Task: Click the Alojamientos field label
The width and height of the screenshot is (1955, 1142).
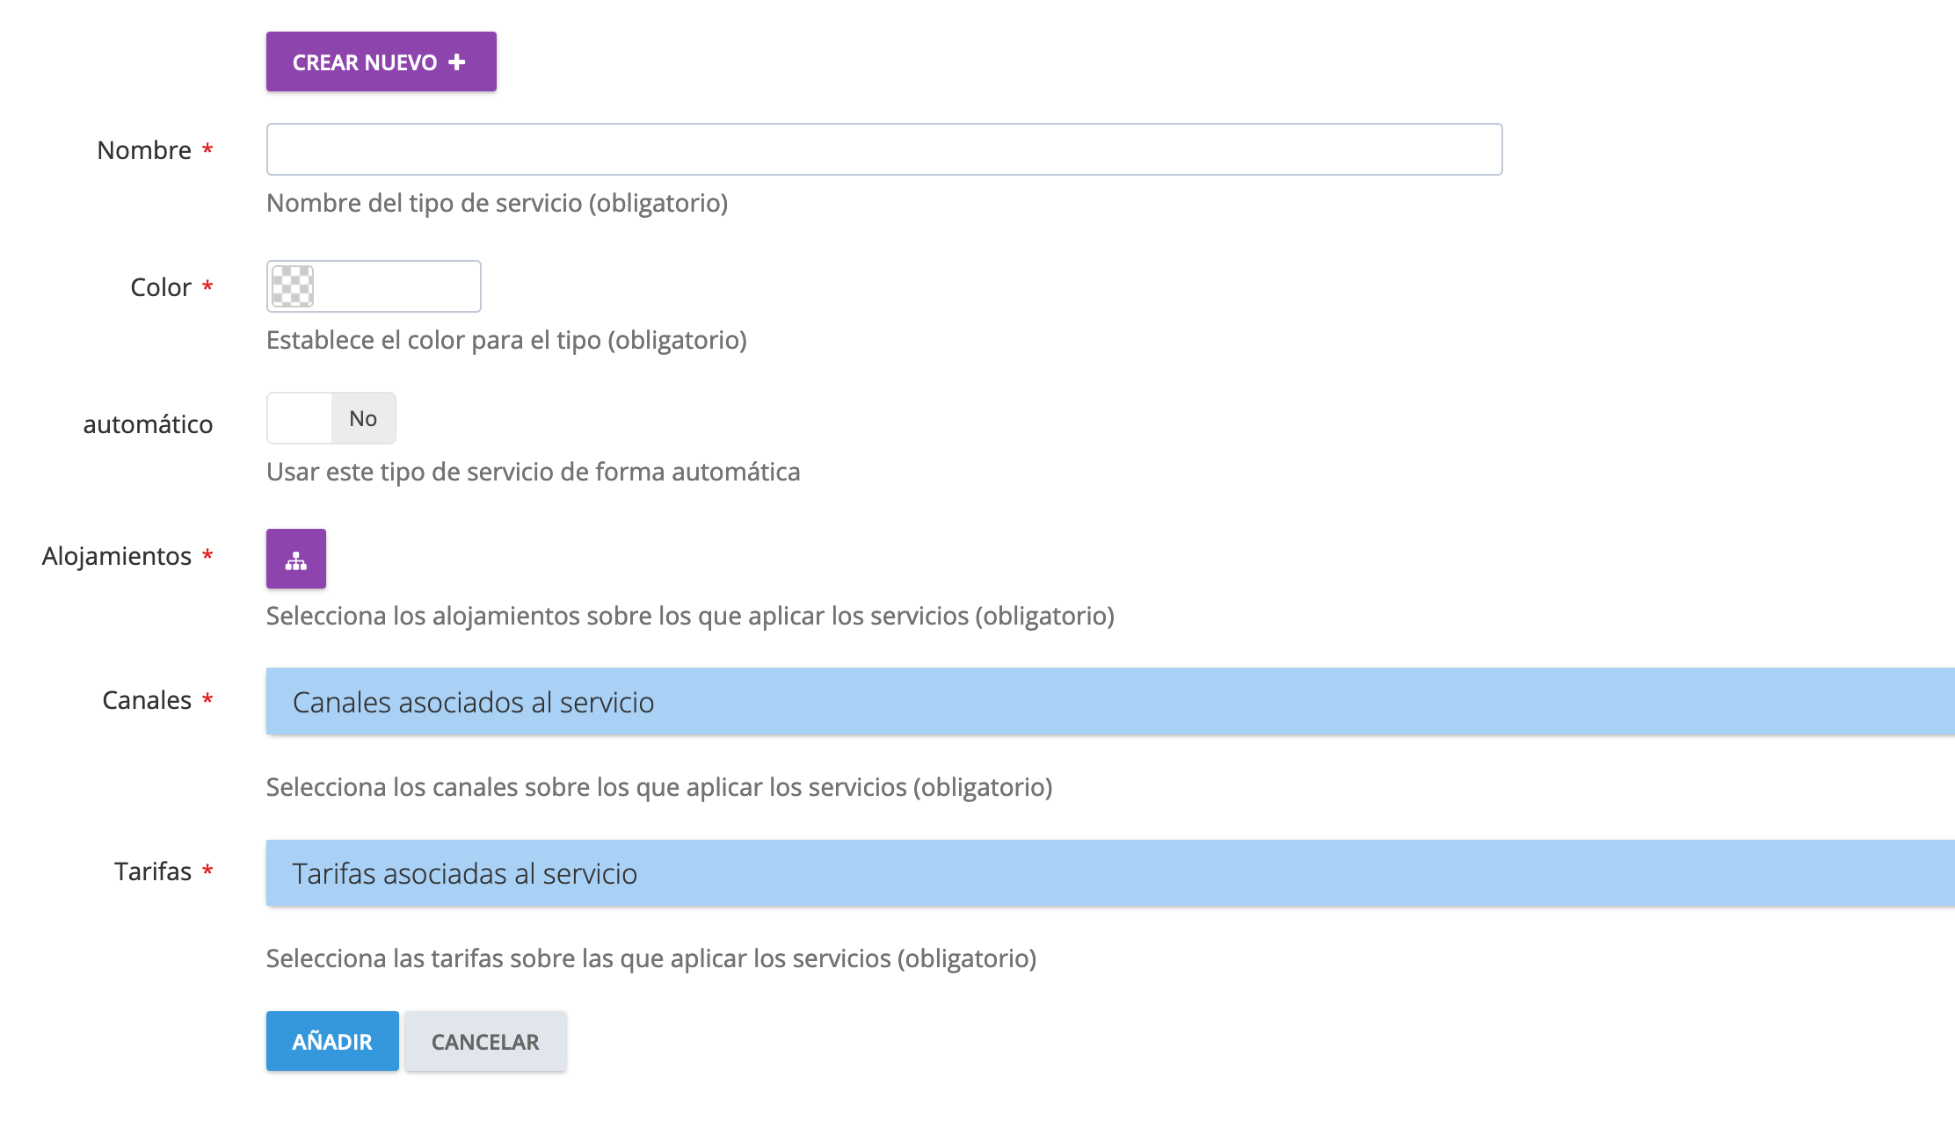Action: coord(117,556)
